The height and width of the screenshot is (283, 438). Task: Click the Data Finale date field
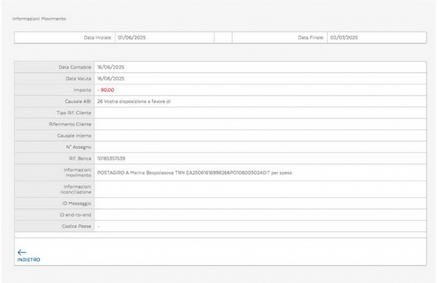[x=376, y=38]
